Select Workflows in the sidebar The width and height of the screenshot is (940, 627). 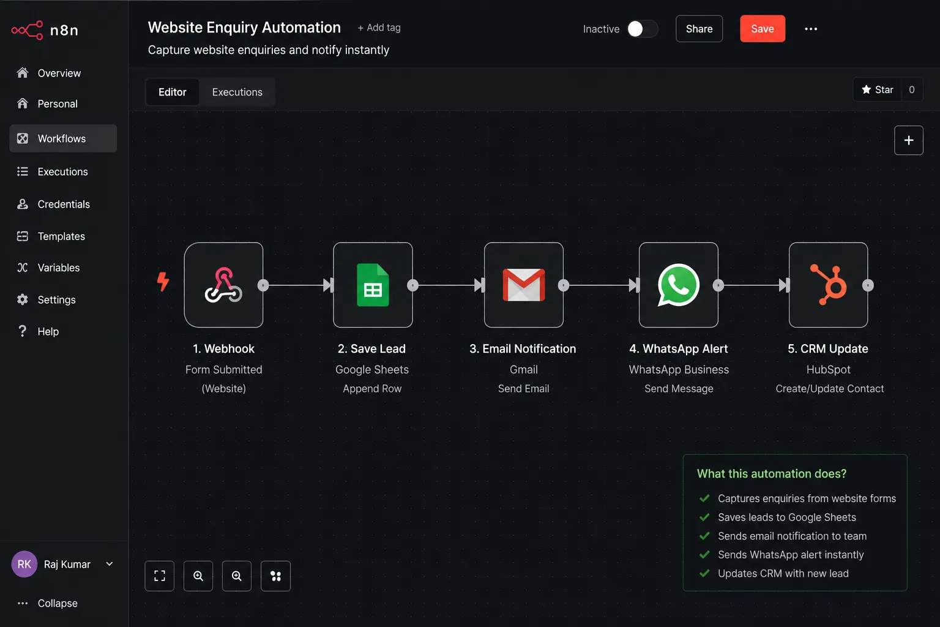63,138
